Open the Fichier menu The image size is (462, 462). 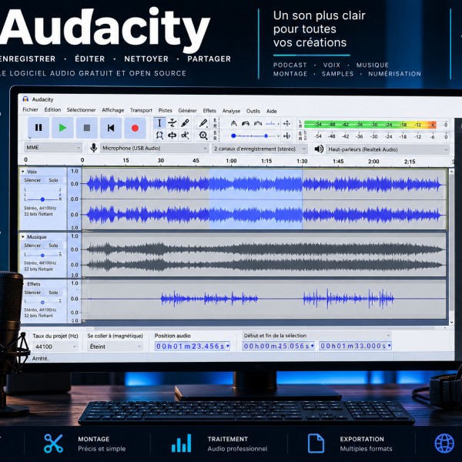coord(30,109)
